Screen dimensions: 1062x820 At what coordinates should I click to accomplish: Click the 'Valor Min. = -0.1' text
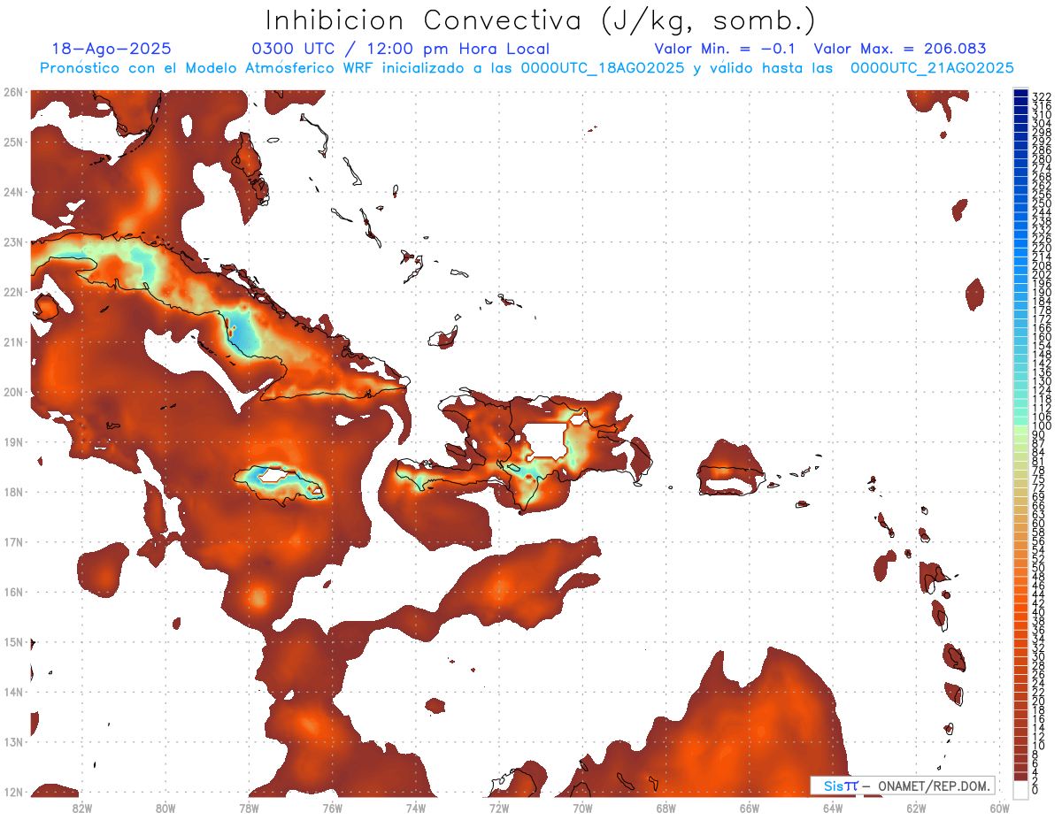tap(726, 50)
